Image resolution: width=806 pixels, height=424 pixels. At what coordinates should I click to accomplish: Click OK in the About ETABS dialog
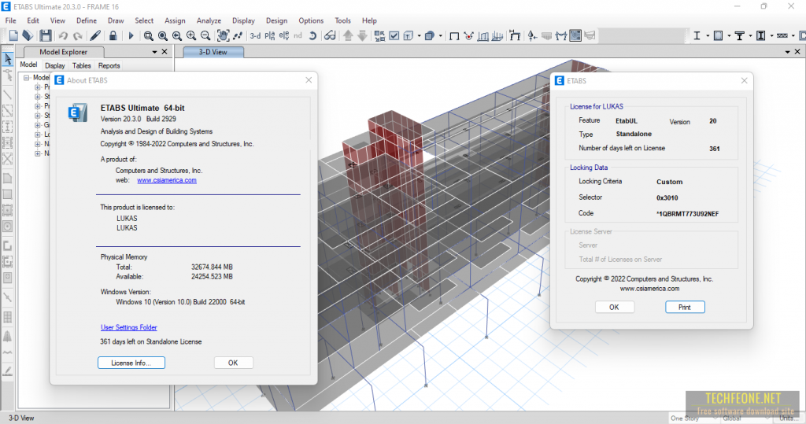pos(233,363)
